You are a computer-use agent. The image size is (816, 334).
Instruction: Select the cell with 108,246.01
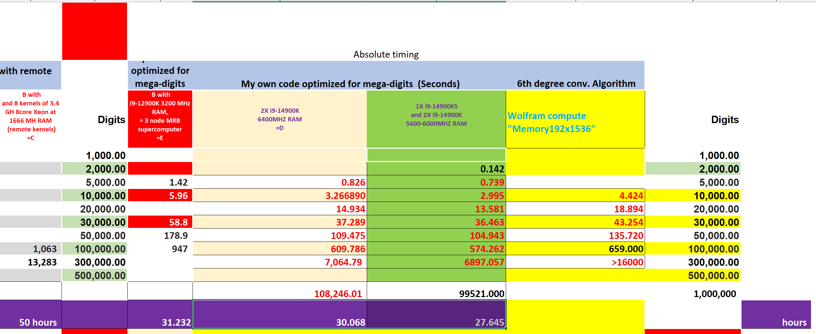tap(280, 291)
